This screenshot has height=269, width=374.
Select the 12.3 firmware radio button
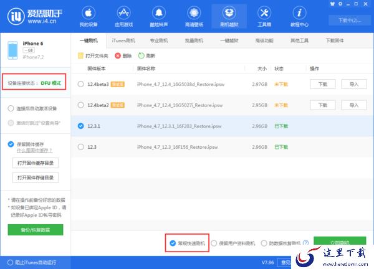coord(80,147)
